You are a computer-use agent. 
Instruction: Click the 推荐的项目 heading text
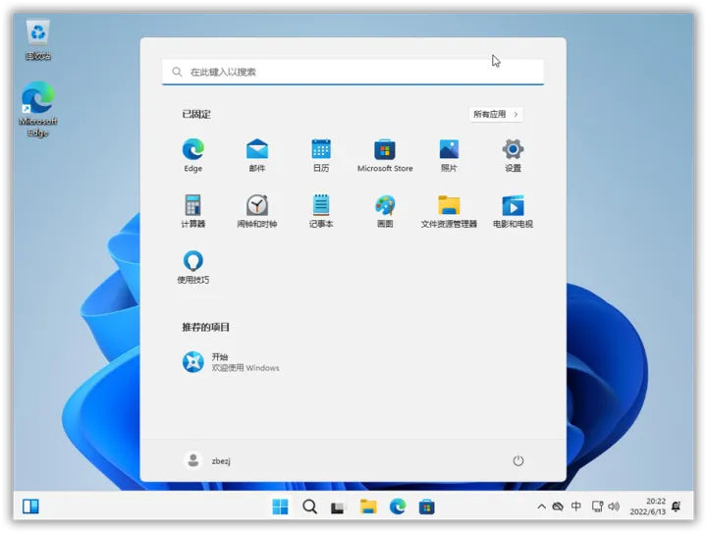point(205,327)
